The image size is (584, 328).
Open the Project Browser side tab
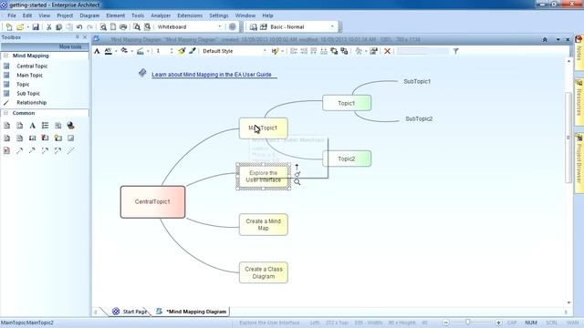click(x=579, y=162)
